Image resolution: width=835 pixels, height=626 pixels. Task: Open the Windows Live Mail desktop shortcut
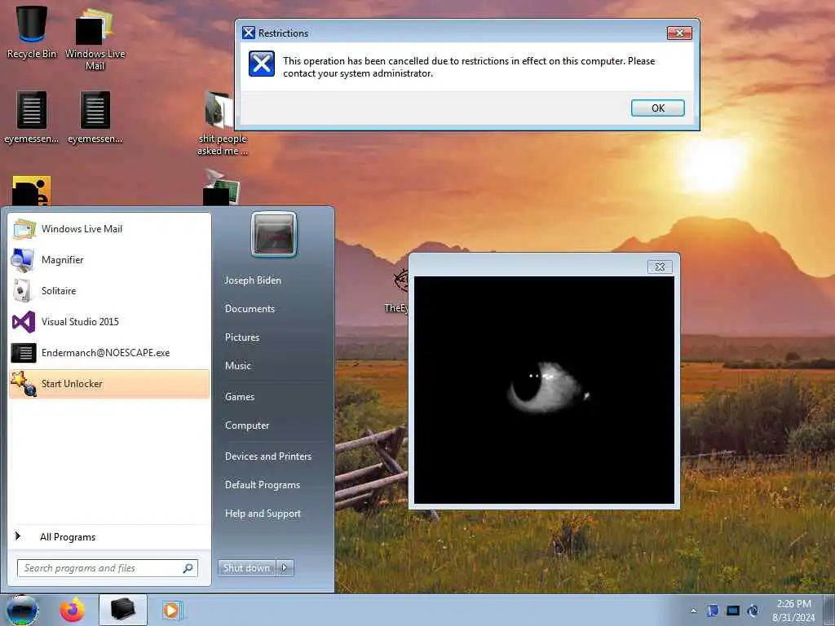(95, 38)
